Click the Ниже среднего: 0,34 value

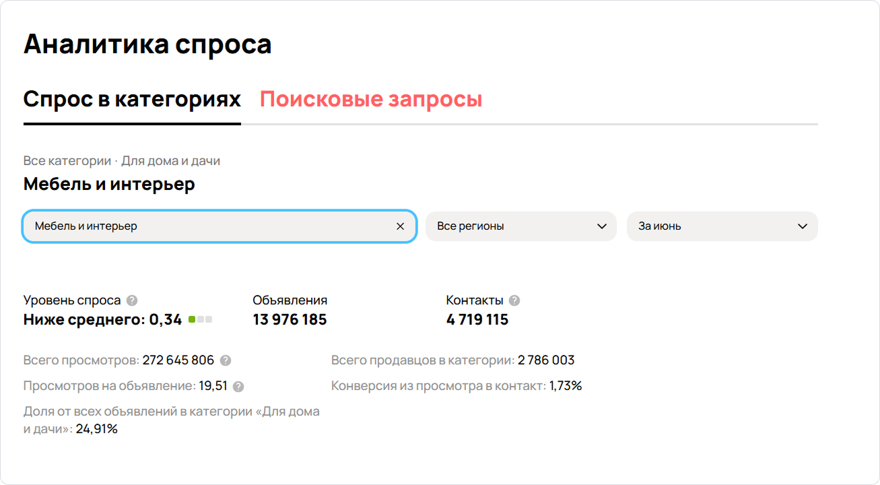click(x=102, y=319)
